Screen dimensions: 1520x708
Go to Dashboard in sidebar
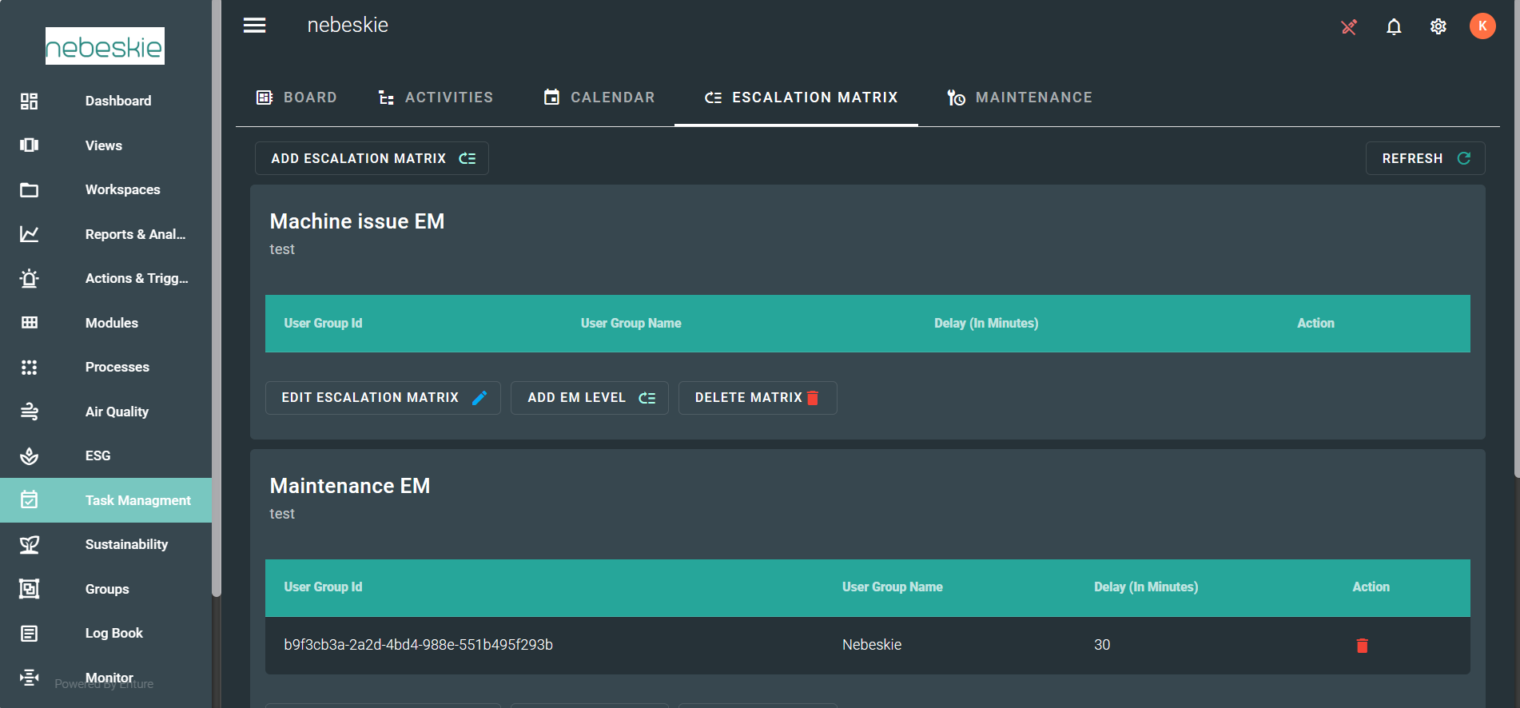pyautogui.click(x=117, y=101)
